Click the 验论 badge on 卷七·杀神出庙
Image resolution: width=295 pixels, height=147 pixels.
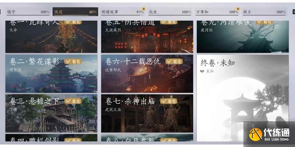[169, 101]
